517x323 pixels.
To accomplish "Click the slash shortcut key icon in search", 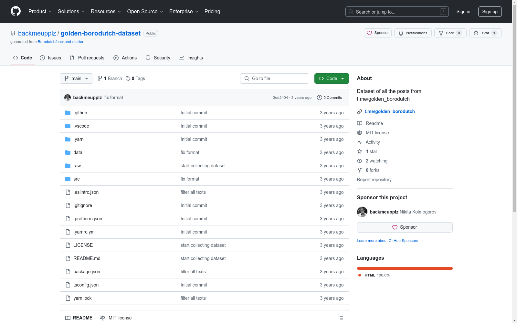I will click(443, 12).
